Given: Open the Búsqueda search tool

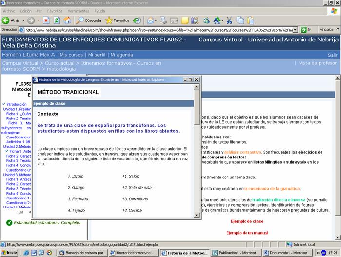Looking at the screenshot, I should click(x=89, y=20).
